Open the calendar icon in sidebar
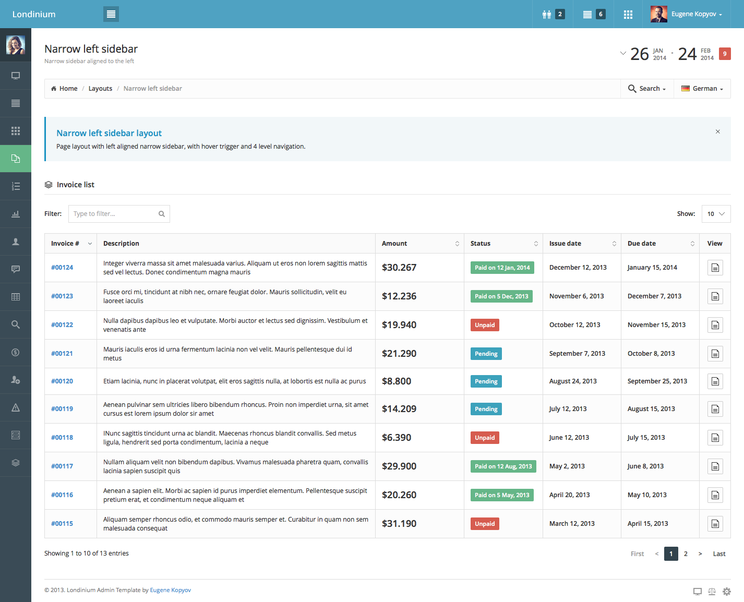744x602 pixels. click(16, 435)
